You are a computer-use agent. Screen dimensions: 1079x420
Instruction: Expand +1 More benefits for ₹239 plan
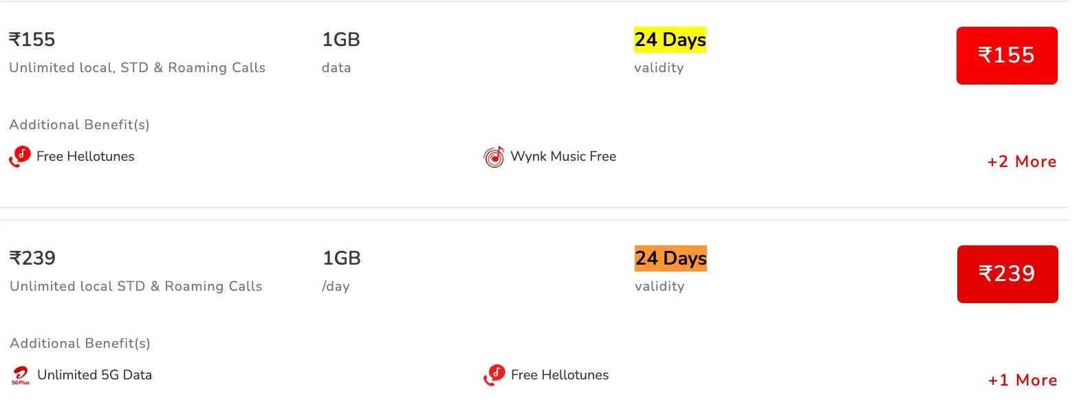click(1023, 380)
